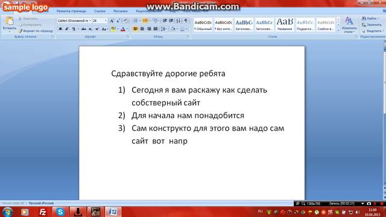Apply the Обычный style
The height and width of the screenshot is (217, 386).
(x=203, y=25)
